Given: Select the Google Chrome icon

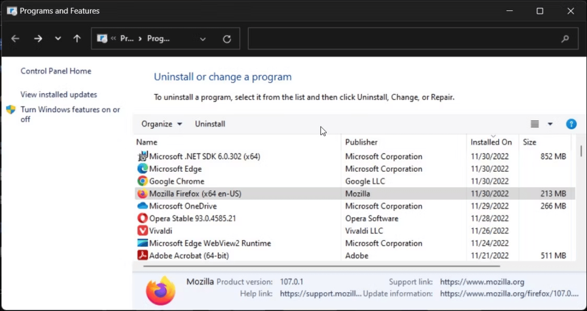Looking at the screenshot, I should [143, 181].
